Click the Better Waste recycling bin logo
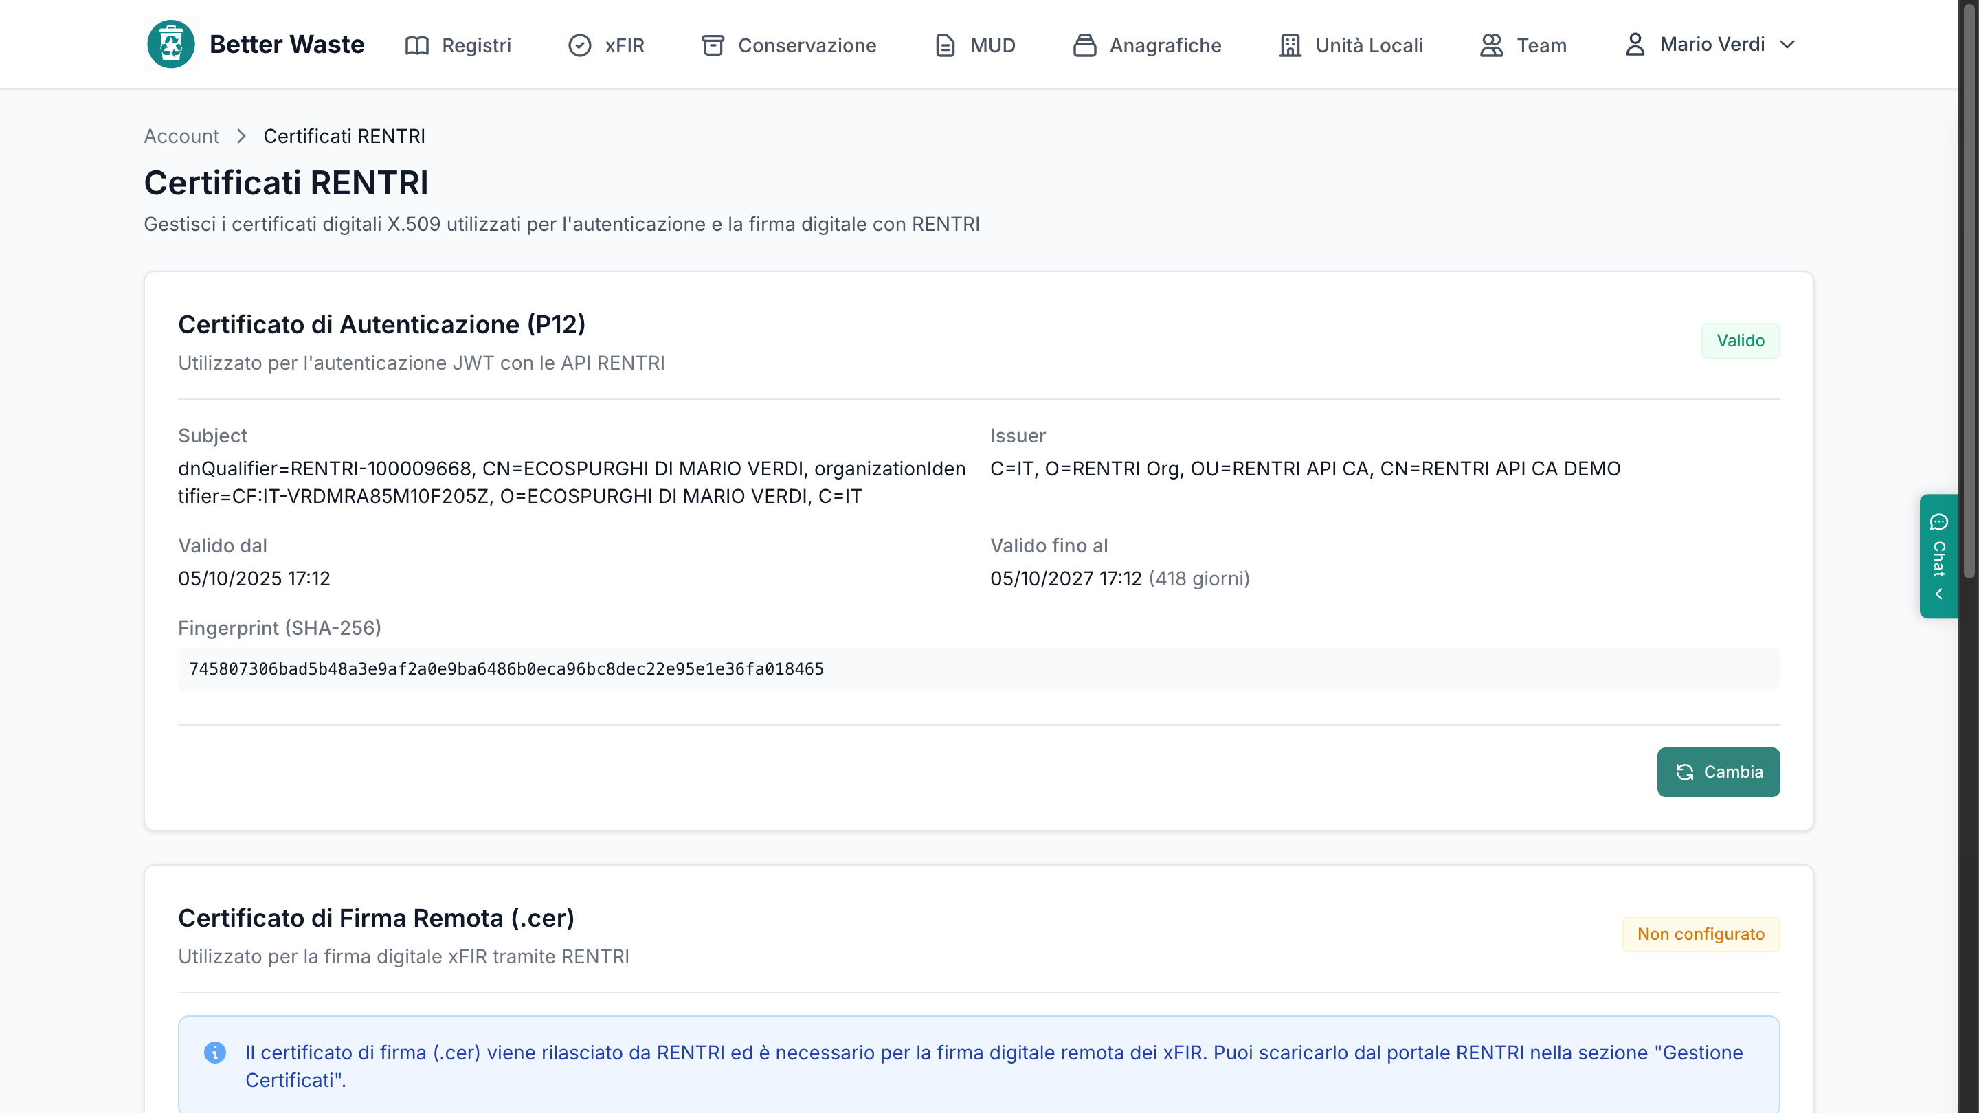 click(170, 45)
